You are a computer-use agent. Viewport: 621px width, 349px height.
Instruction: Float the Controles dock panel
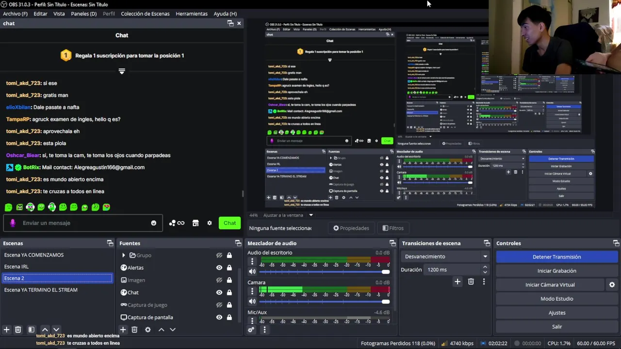tap(616, 243)
